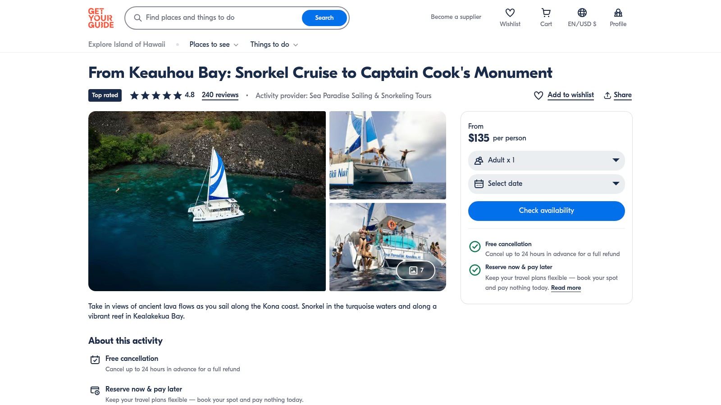Click the magnifying glass search icon
This screenshot has height=405, width=721.
coord(138,18)
